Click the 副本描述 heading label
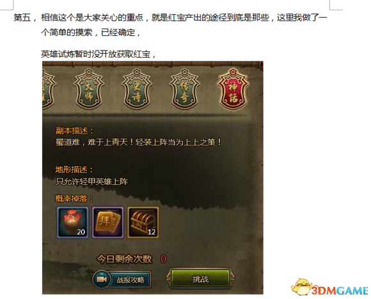Image resolution: width=371 pixels, height=299 pixels. coord(74,131)
